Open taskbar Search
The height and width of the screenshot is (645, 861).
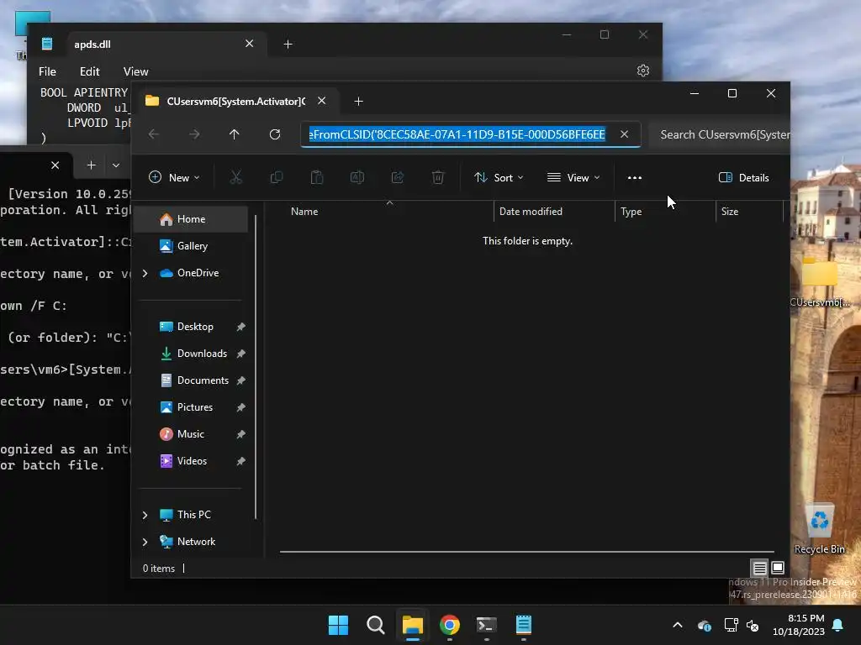[376, 625]
